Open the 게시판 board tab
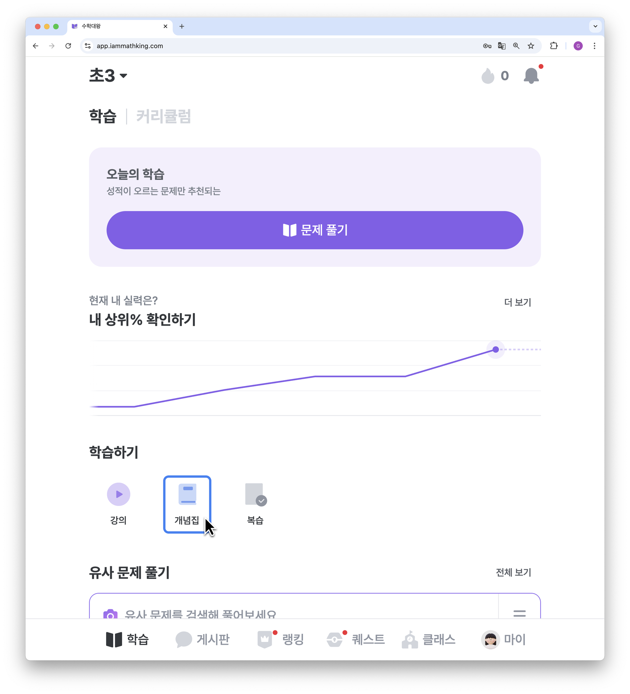 click(x=202, y=640)
